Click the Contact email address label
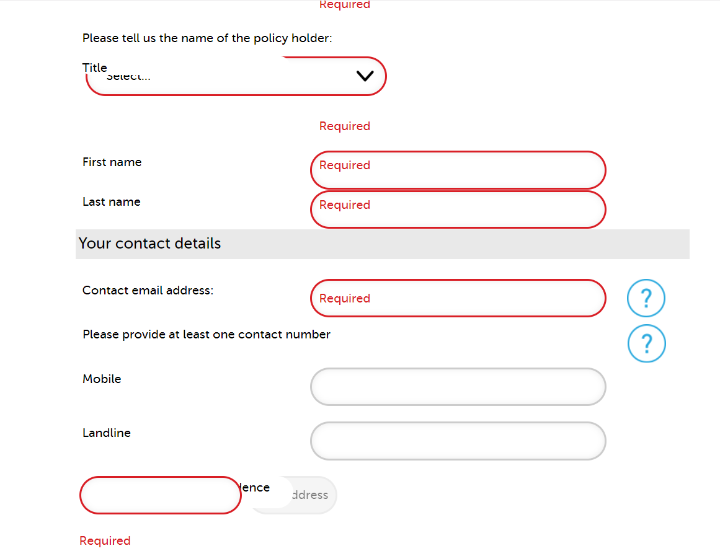This screenshot has height=551, width=720. (148, 291)
